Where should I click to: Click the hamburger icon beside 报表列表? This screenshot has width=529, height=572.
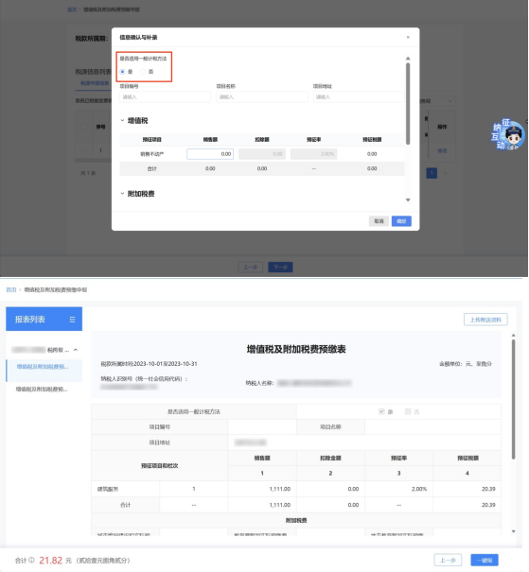[x=72, y=320]
